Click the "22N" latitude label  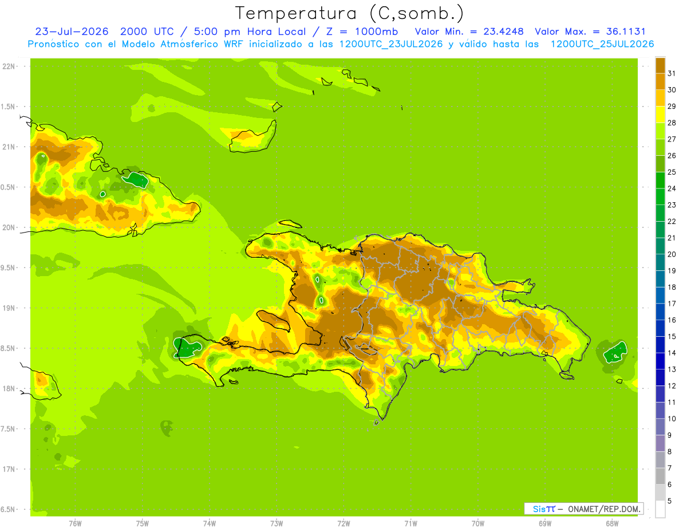click(9, 66)
